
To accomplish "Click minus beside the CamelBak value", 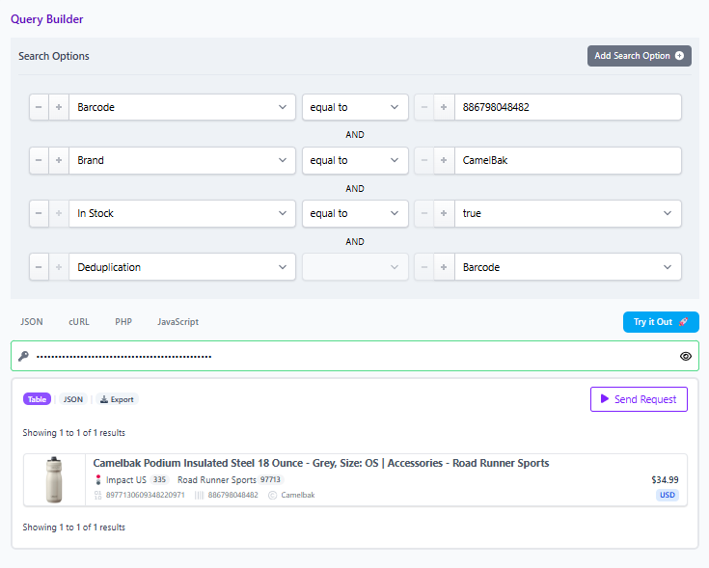I will tap(424, 160).
